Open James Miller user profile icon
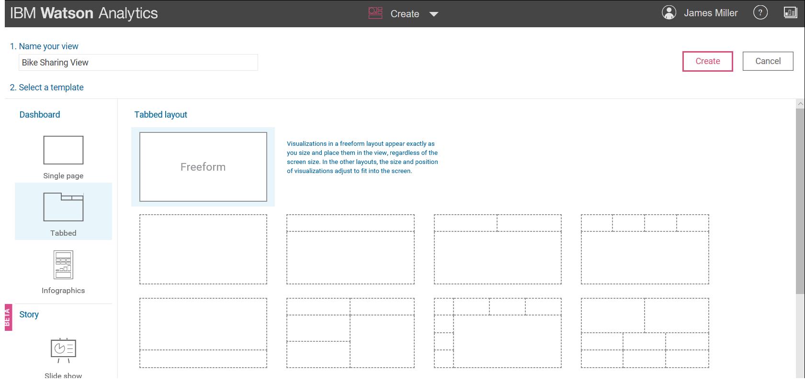This screenshot has height=381, width=805. point(669,12)
